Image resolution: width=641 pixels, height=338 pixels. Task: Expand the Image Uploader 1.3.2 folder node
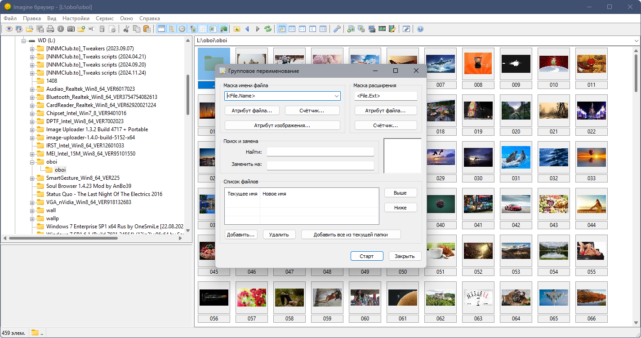click(x=32, y=129)
